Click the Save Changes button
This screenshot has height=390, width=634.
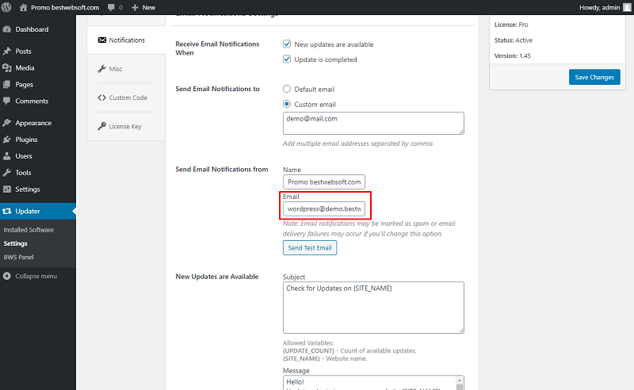pyautogui.click(x=594, y=77)
